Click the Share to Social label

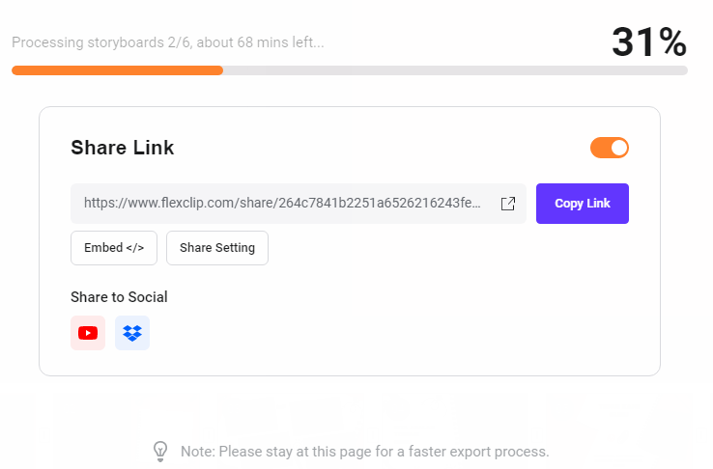click(x=119, y=297)
